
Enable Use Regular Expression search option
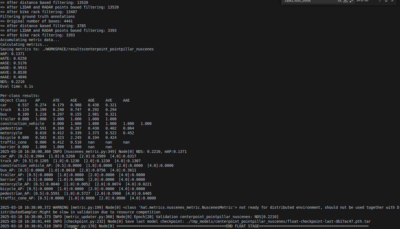(351, 1)
